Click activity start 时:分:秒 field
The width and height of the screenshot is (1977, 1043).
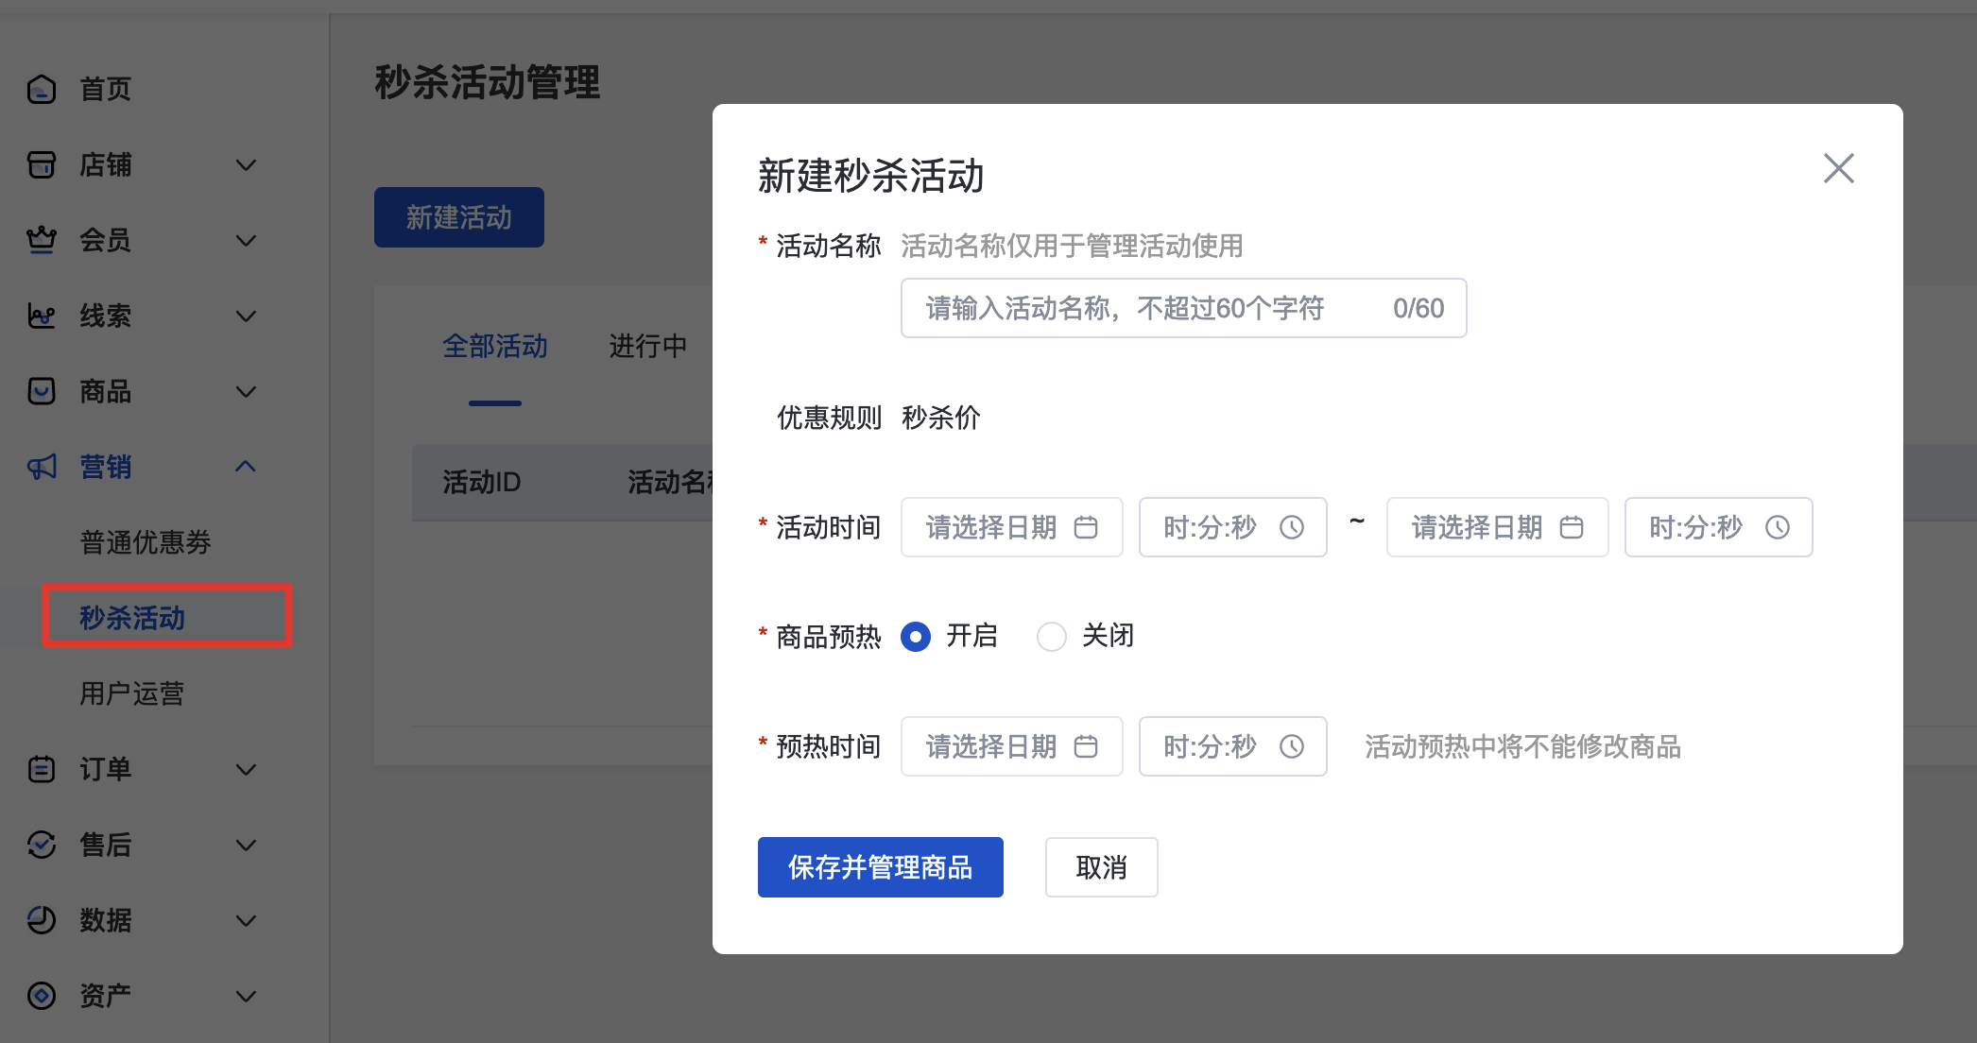[x=1233, y=527]
